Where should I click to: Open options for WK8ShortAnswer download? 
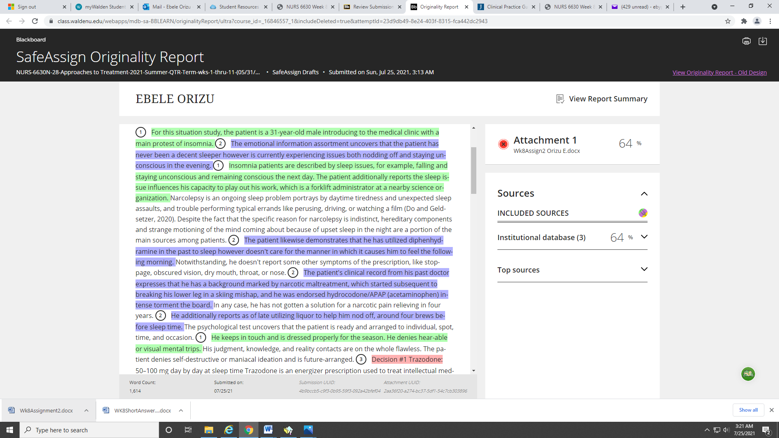coord(181,410)
